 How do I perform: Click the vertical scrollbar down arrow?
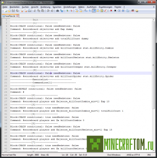pyautogui.click(x=153, y=151)
